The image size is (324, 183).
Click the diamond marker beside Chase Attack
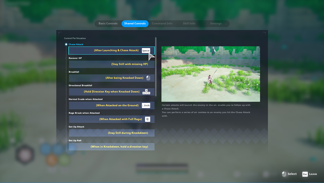click(x=66, y=44)
